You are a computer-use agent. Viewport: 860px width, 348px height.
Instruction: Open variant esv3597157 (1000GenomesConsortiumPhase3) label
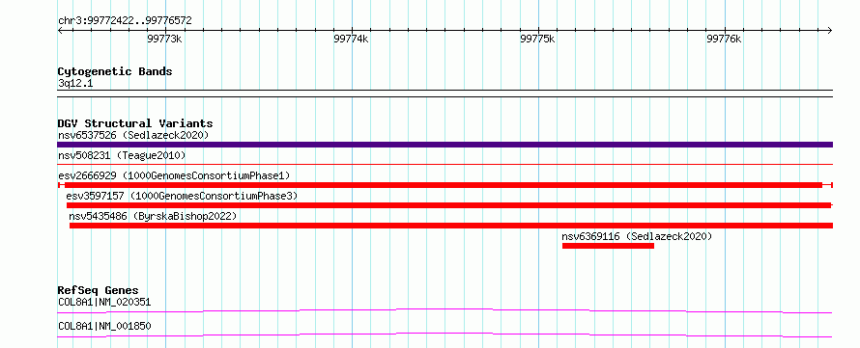click(182, 196)
